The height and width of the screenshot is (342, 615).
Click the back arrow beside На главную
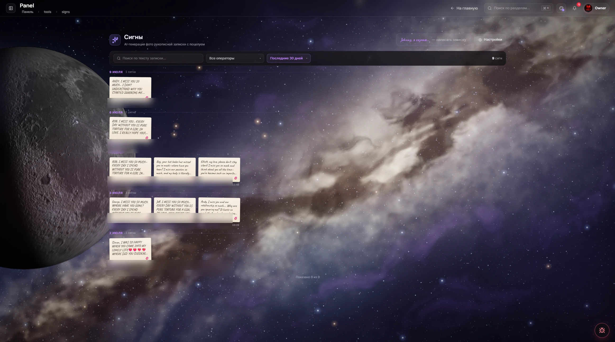point(452,8)
